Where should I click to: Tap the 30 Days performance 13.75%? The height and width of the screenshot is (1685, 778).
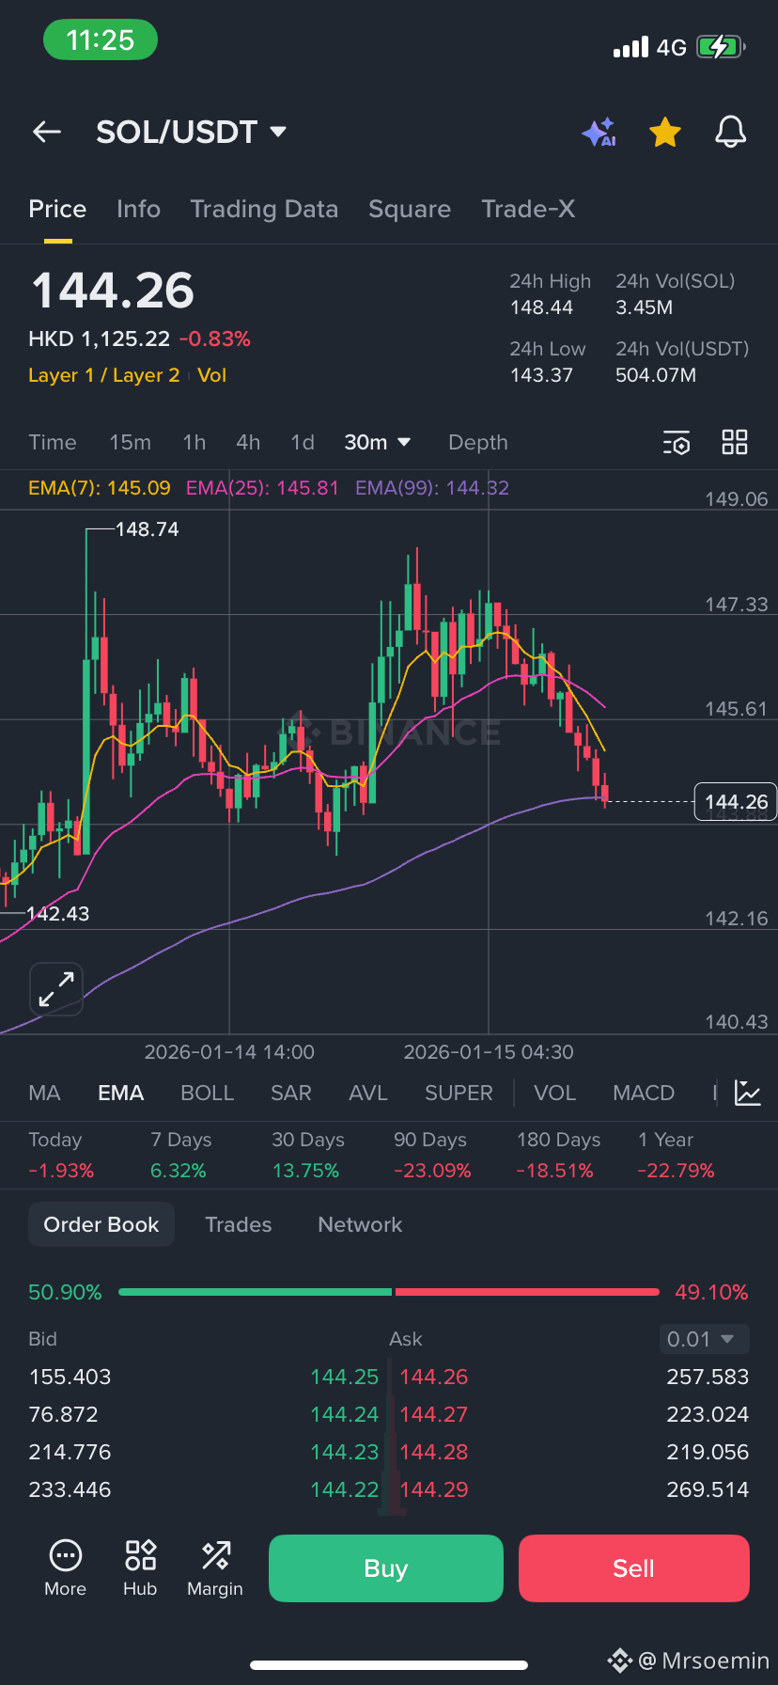pyautogui.click(x=305, y=1171)
